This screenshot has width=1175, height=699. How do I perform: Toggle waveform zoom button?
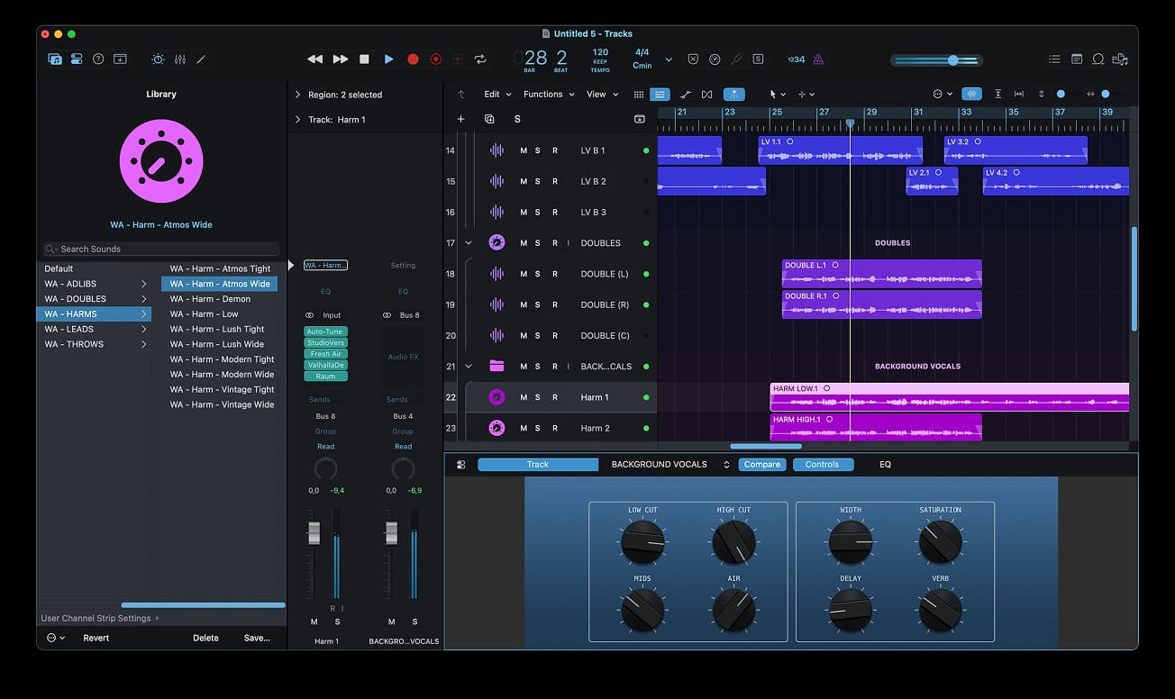(x=971, y=95)
